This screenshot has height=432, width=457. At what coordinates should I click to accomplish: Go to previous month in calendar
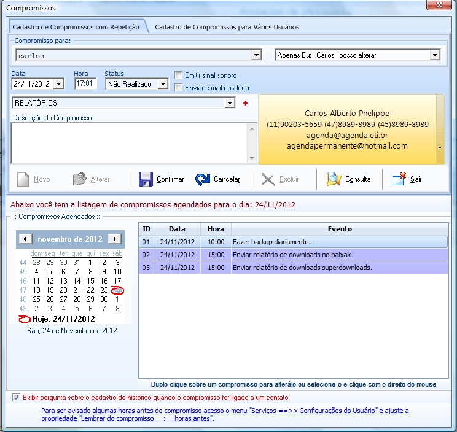point(25,239)
